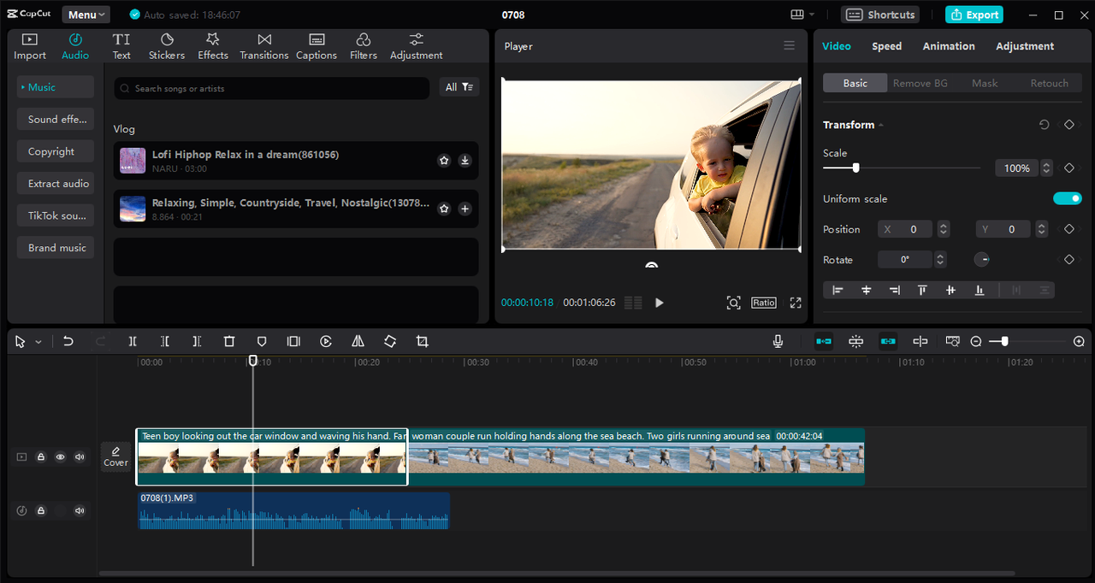Add a keyframe for Scale
Screen dimensions: 1095x583
tap(1068, 168)
